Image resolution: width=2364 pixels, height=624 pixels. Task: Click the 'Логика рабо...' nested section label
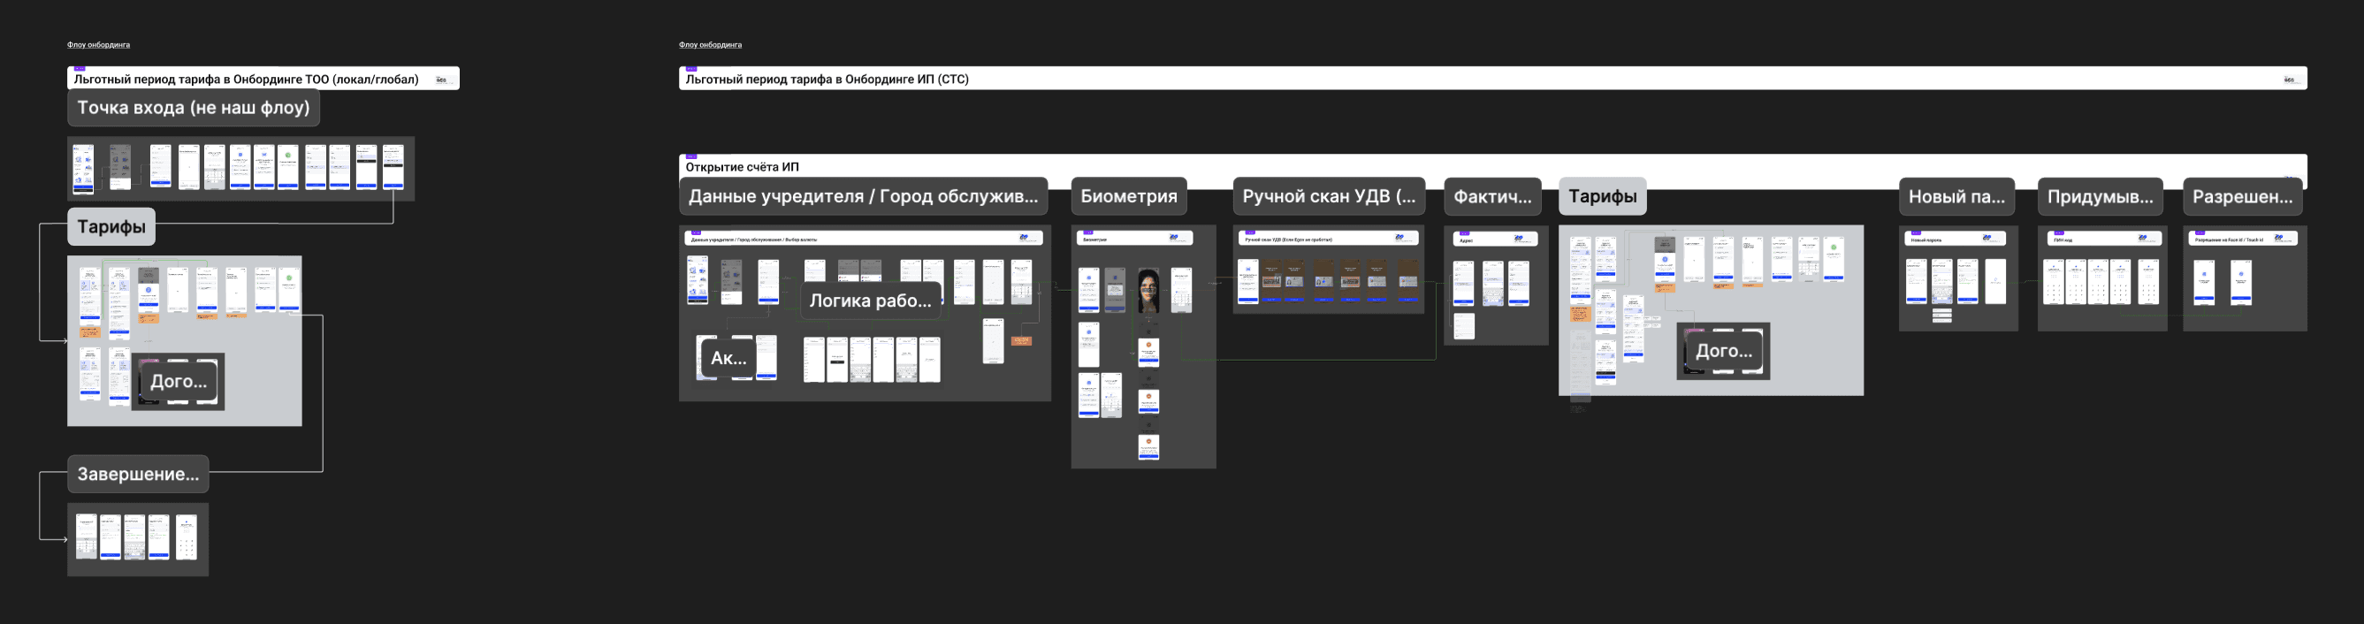(870, 301)
